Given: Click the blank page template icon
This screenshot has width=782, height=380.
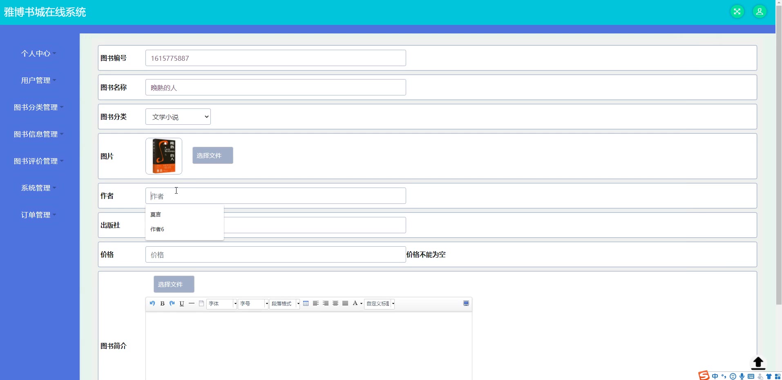Looking at the screenshot, I should pyautogui.click(x=201, y=303).
